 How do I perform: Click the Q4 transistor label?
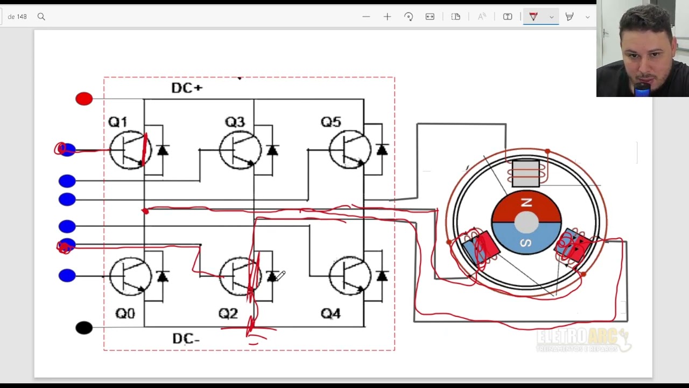331,313
